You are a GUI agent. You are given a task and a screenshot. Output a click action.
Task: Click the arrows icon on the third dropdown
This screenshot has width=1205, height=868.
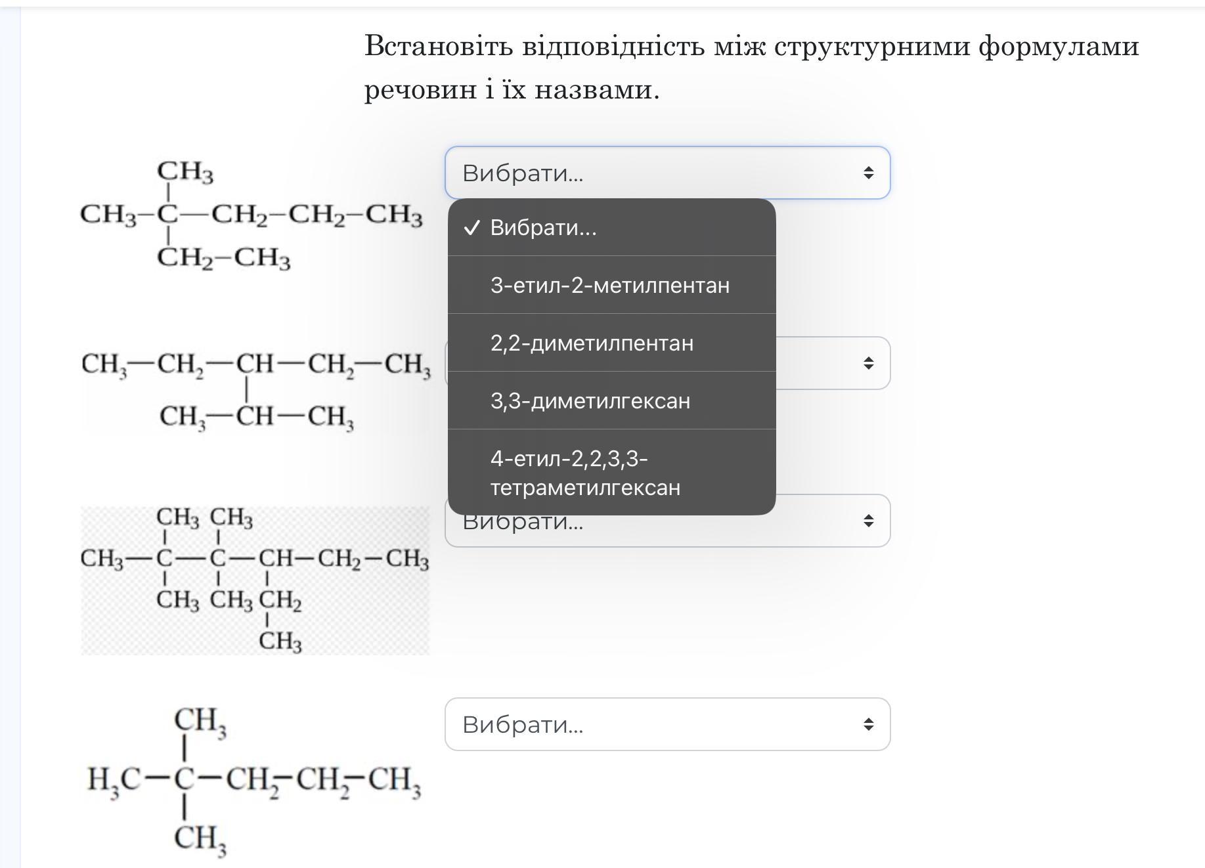point(868,521)
